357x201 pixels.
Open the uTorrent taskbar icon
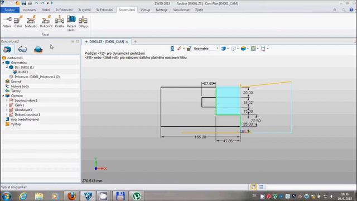(137, 196)
